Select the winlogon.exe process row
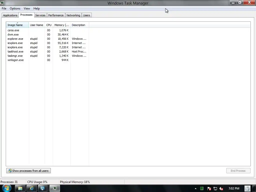 coord(47,60)
